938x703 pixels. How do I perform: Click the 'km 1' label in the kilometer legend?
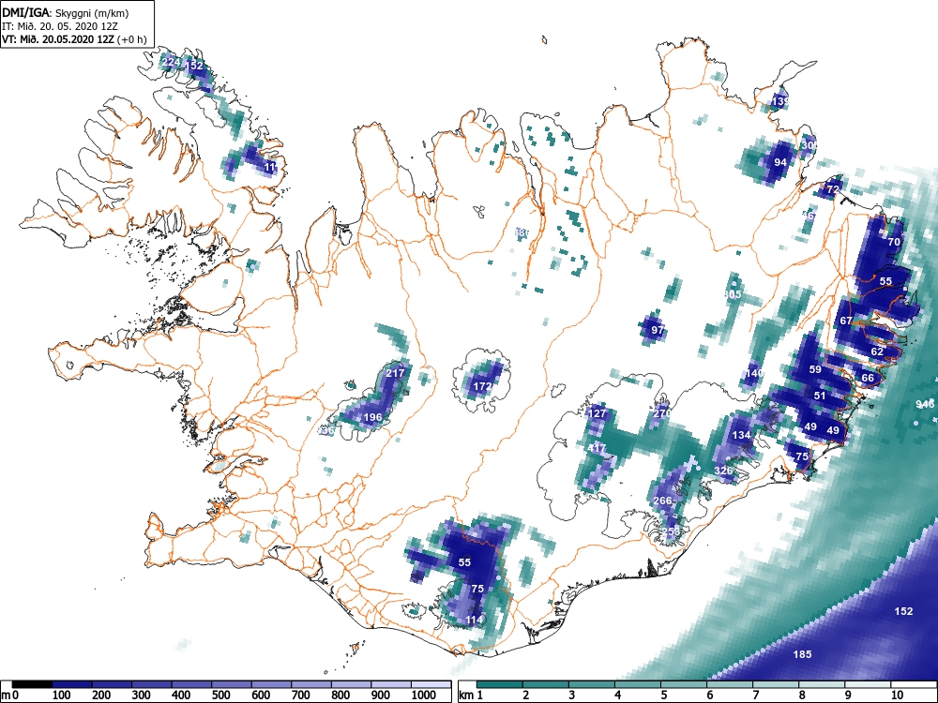click(x=472, y=696)
